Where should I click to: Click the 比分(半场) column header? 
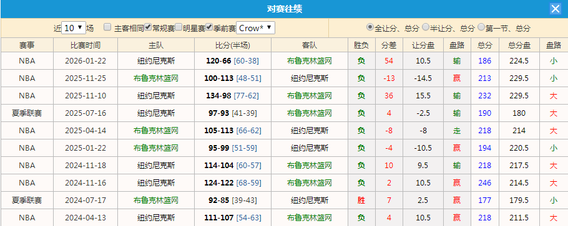(233, 45)
